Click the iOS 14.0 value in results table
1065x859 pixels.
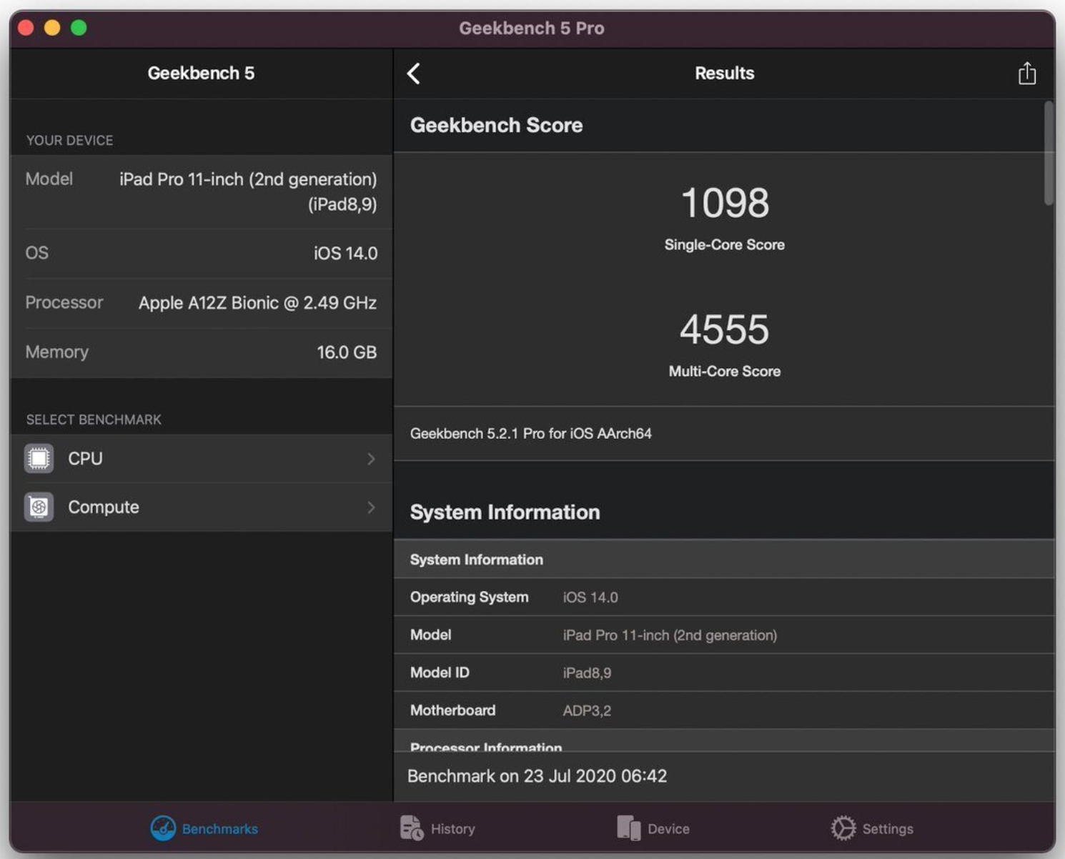click(590, 597)
